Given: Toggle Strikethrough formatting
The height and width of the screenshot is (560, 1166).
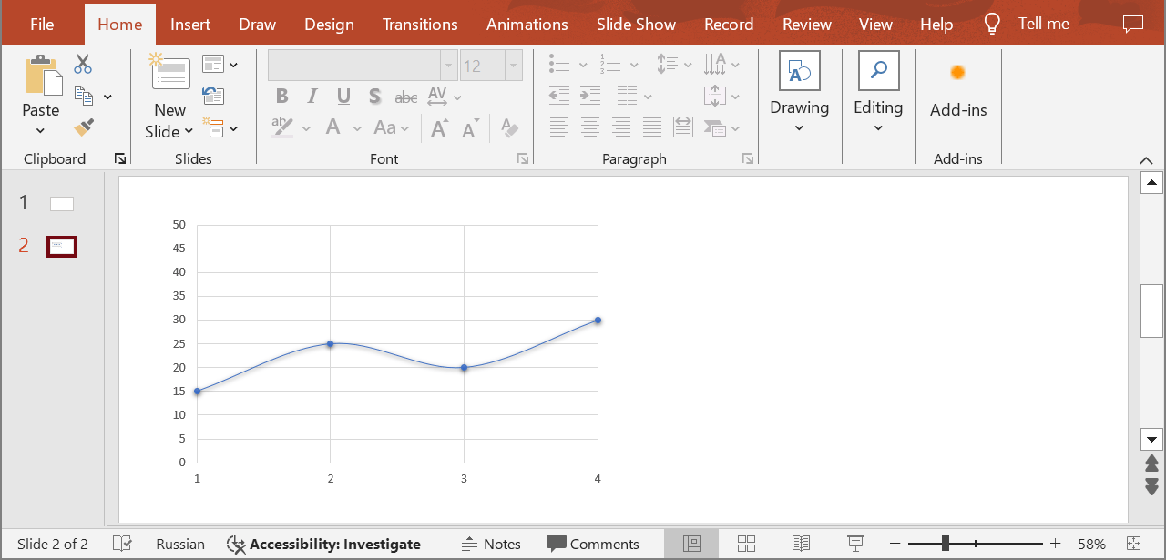Looking at the screenshot, I should coord(406,97).
